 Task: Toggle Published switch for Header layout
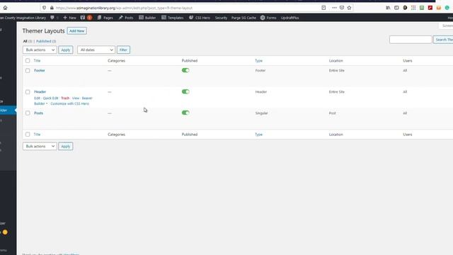click(185, 91)
